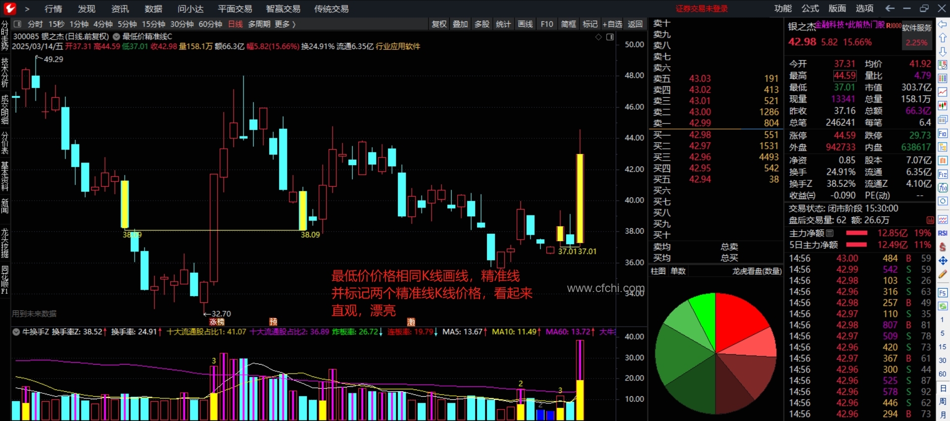Switch to 1分钟 period
950x421 pixels.
(79, 24)
